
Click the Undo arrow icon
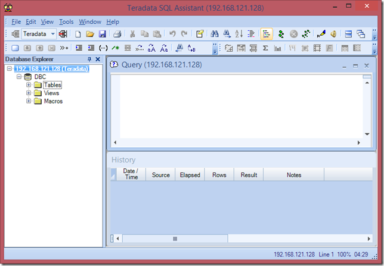click(172, 34)
